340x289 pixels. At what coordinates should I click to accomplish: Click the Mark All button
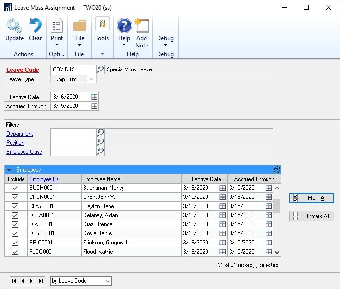point(311,198)
